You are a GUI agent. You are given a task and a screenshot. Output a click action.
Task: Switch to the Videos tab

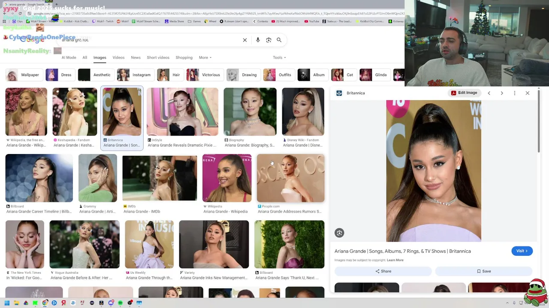coord(118,57)
